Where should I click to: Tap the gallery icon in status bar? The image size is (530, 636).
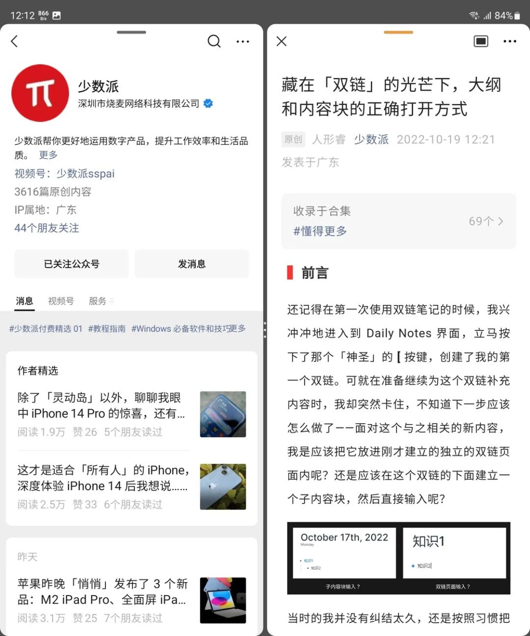click(57, 15)
